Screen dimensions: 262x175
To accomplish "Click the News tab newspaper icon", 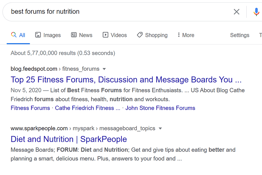I will pyautogui.click(x=74, y=35).
